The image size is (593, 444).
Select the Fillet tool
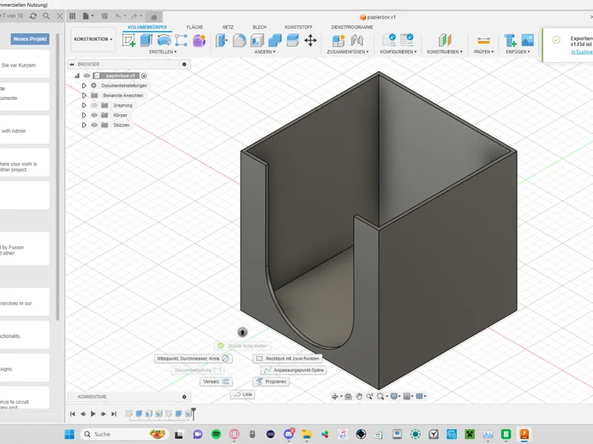click(239, 40)
